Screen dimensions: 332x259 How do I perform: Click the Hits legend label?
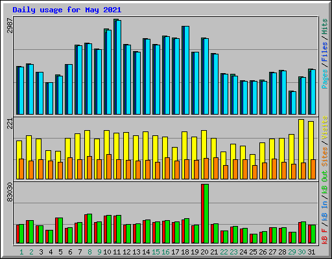(325, 27)
